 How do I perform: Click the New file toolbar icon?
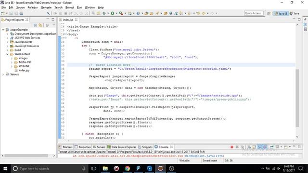[x=3, y=13]
